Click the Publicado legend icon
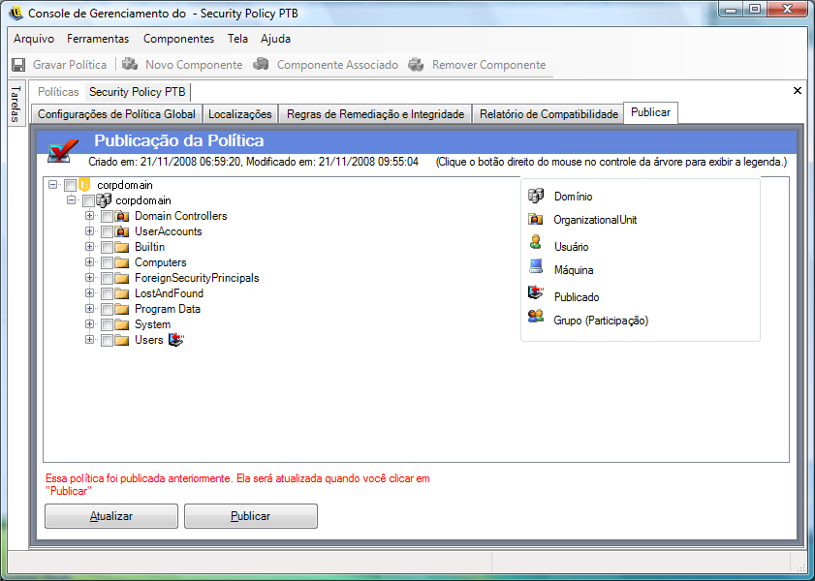Viewport: 815px width, 581px height. tap(536, 292)
